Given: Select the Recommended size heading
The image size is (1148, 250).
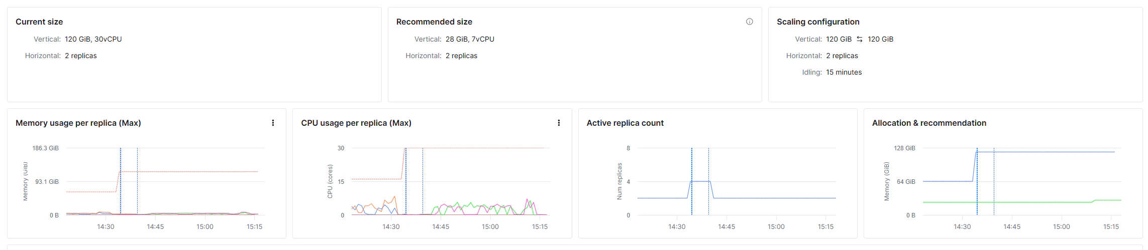Looking at the screenshot, I should click(434, 22).
